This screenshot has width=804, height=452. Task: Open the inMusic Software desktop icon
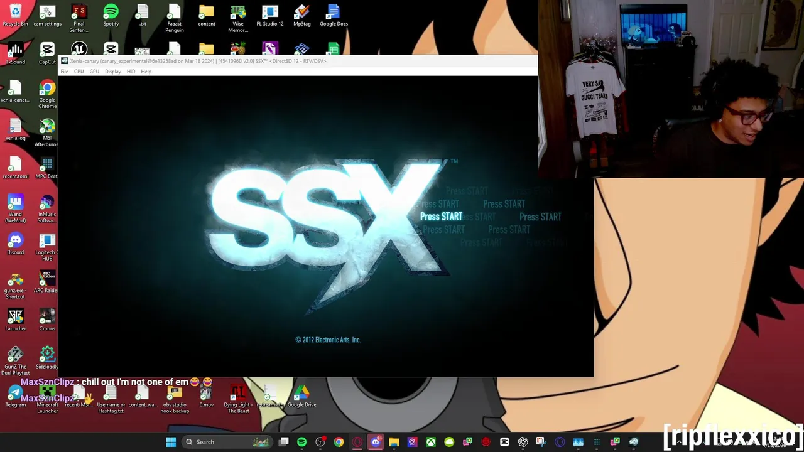47,208
